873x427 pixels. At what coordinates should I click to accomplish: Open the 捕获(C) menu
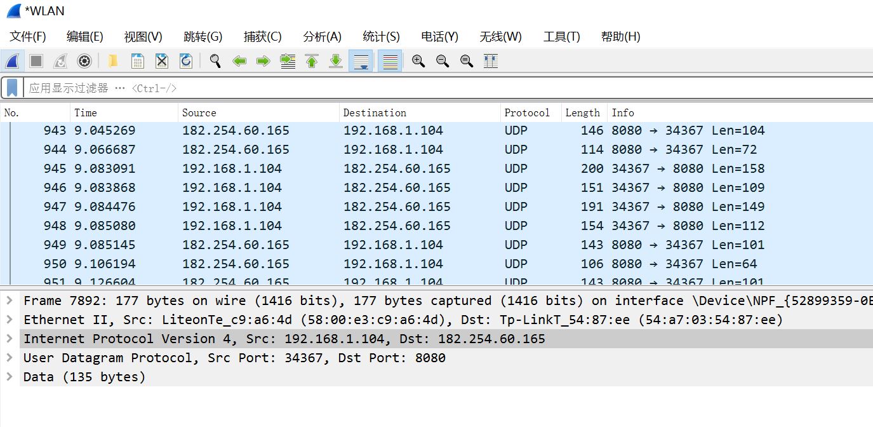pyautogui.click(x=262, y=37)
